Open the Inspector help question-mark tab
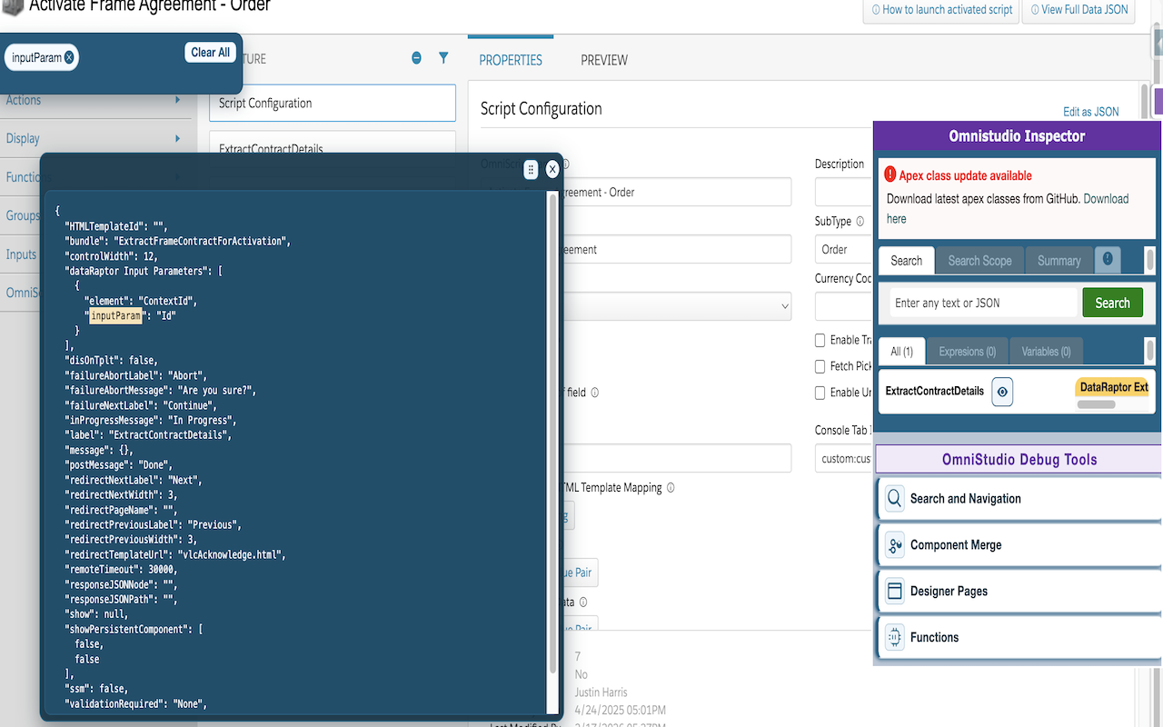This screenshot has width=1163, height=727. point(1108,259)
